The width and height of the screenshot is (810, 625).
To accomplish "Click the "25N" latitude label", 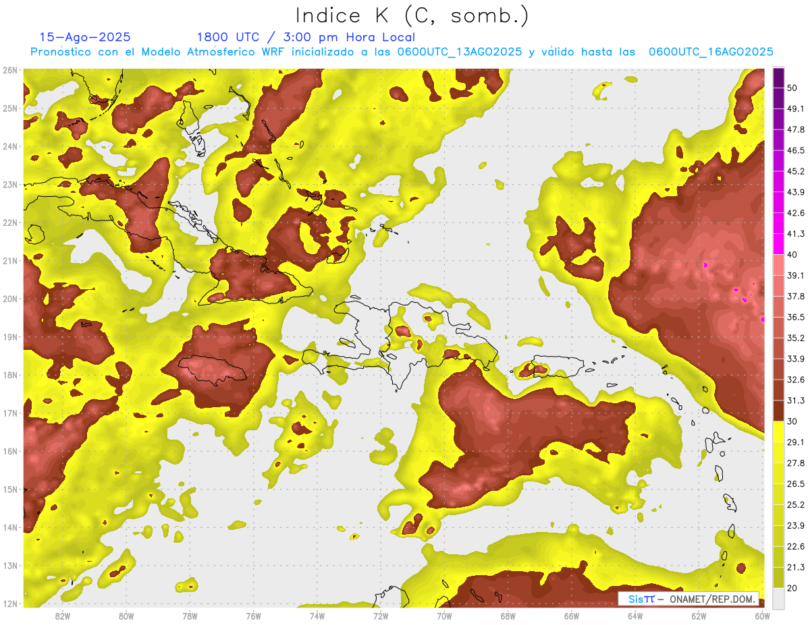I will [9, 109].
